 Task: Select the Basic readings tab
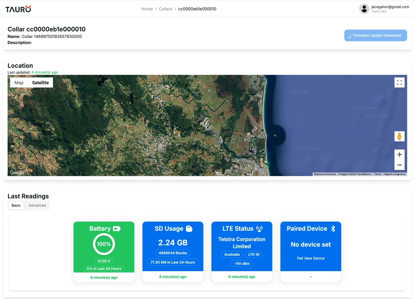click(16, 205)
